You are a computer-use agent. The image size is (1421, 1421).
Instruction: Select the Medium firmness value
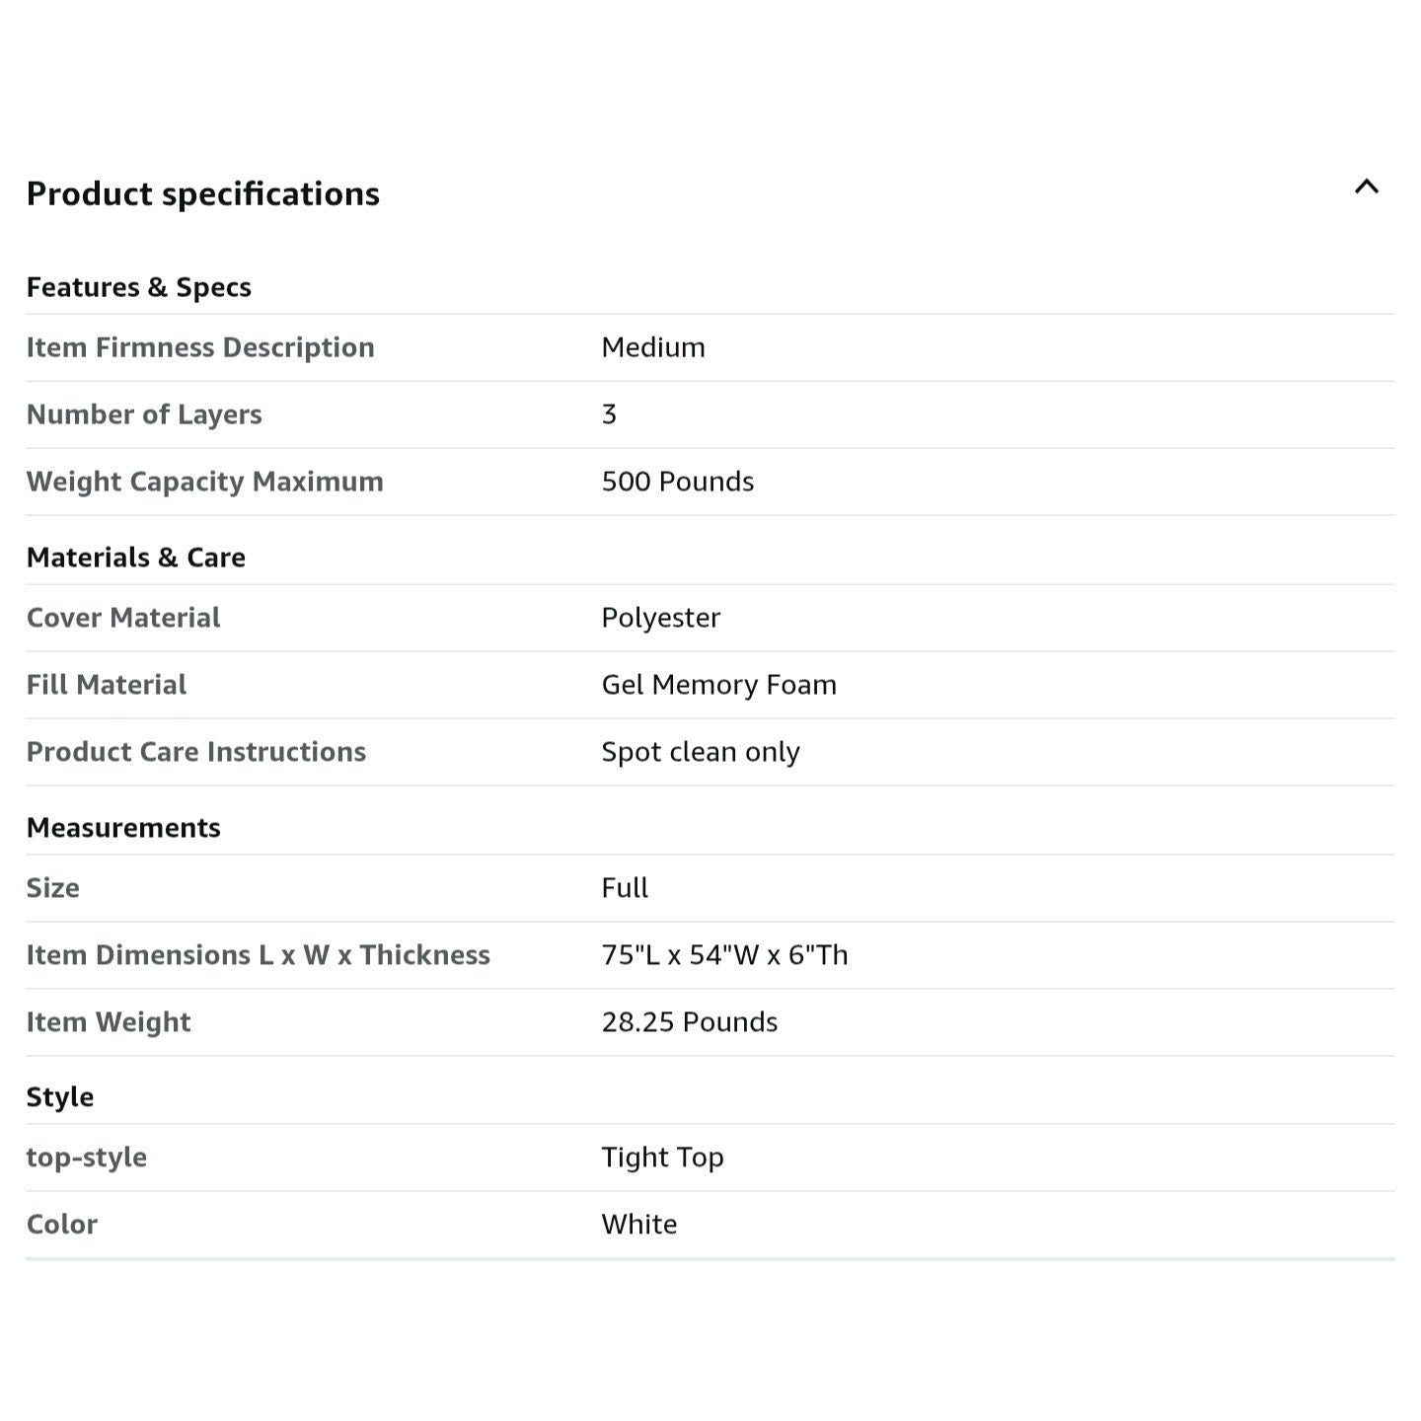[653, 347]
